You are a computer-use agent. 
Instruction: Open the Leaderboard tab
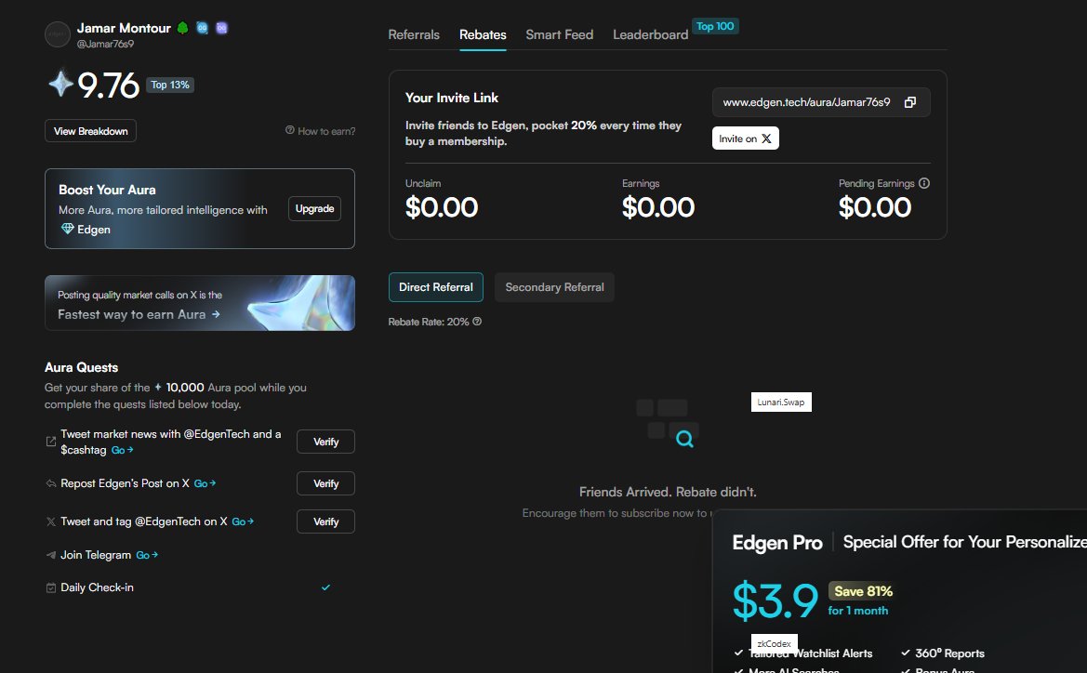(650, 34)
